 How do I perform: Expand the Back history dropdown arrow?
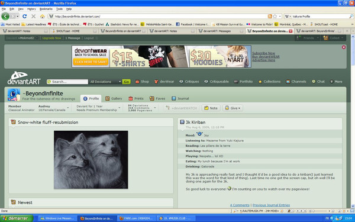coord(17,17)
